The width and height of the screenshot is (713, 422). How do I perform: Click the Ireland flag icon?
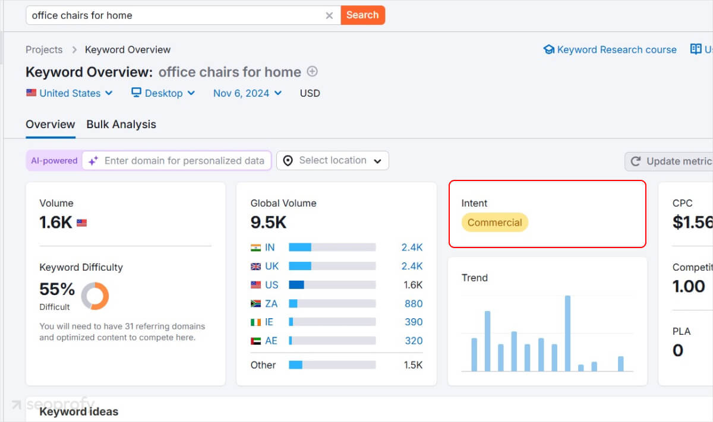[256, 322]
